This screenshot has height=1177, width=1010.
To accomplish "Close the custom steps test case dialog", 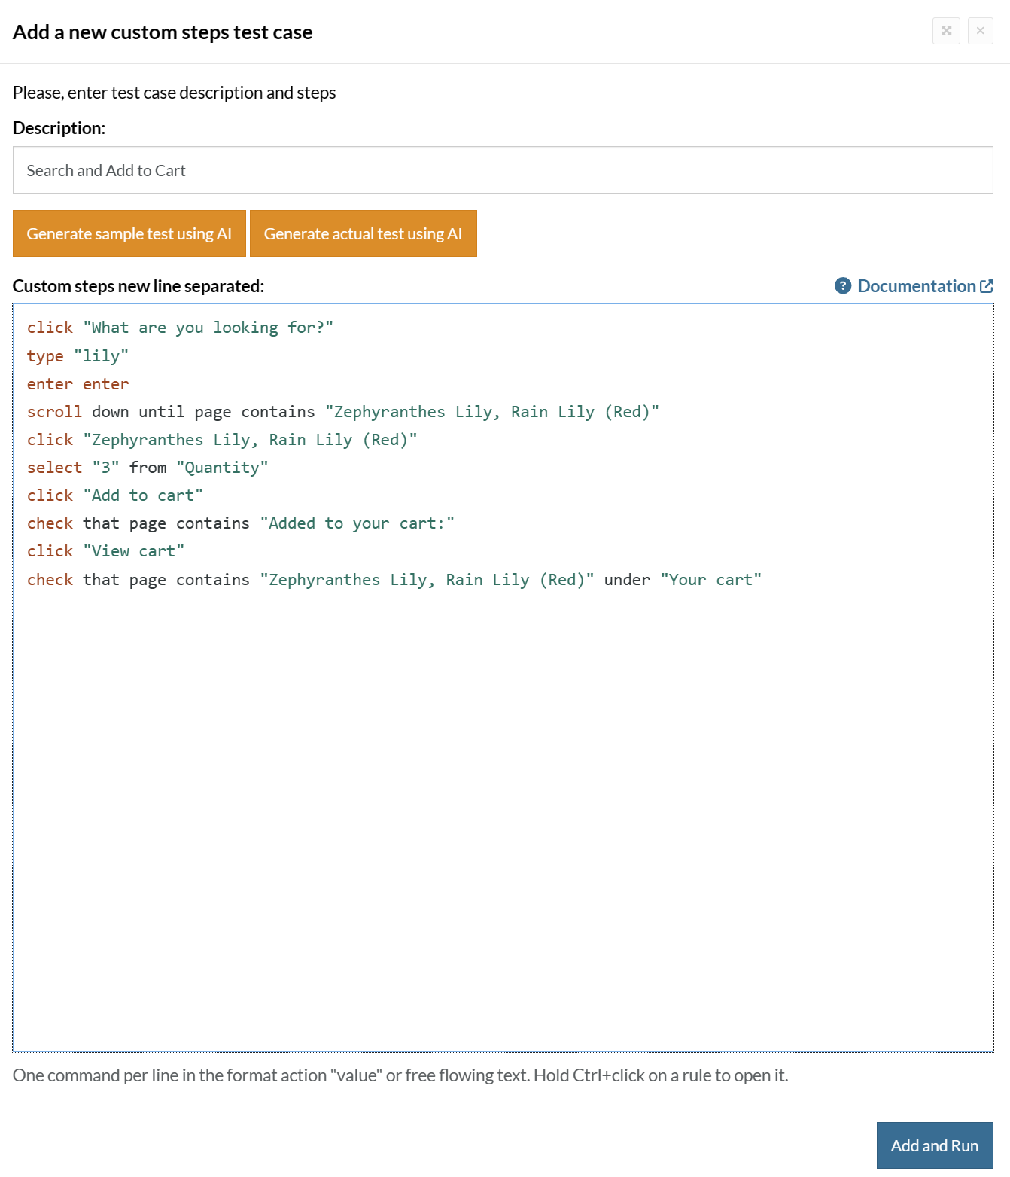I will click(x=980, y=31).
